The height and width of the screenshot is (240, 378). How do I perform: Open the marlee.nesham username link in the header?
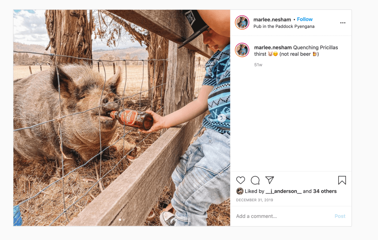(x=272, y=20)
